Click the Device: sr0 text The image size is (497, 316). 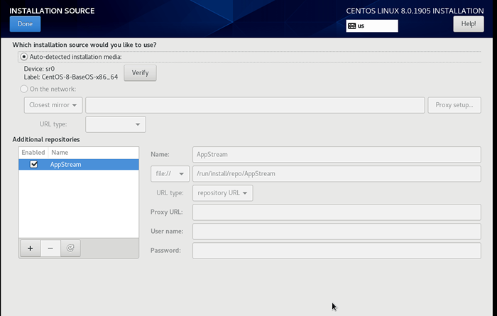(x=39, y=69)
